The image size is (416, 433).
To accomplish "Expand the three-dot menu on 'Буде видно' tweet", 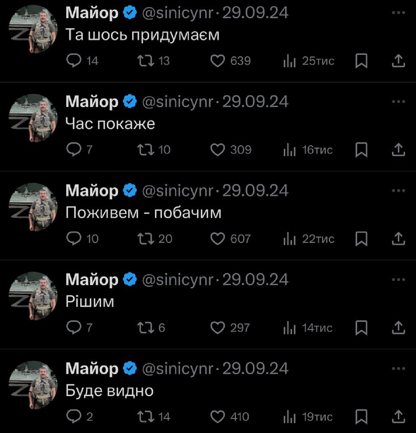I will point(398,368).
